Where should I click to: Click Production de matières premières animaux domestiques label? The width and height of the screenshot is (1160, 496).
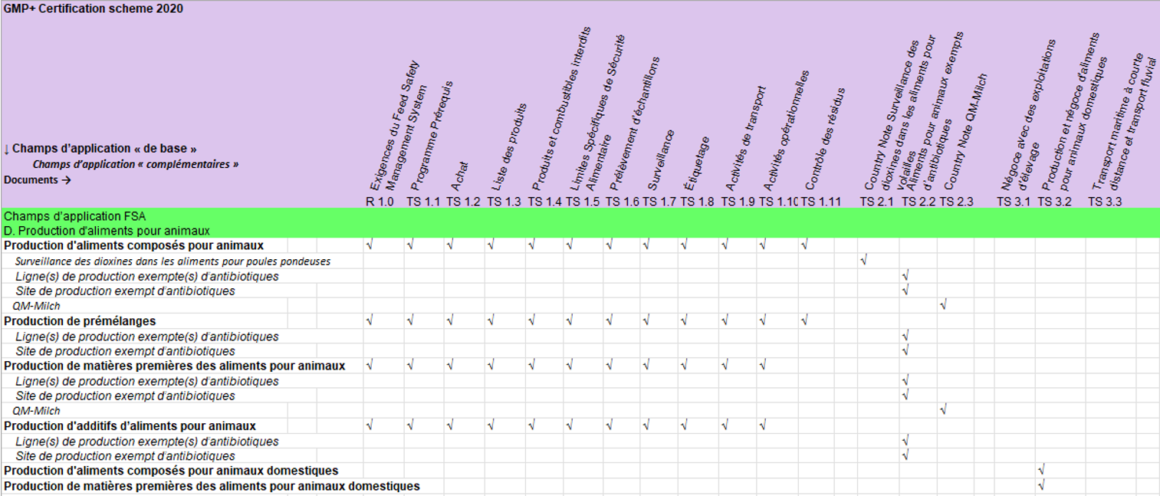click(x=212, y=486)
